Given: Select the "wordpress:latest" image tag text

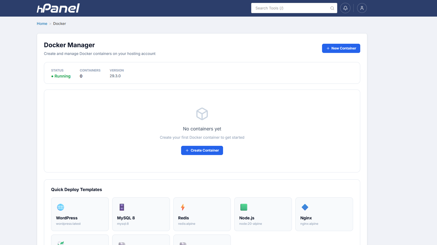Looking at the screenshot, I should tap(68, 224).
